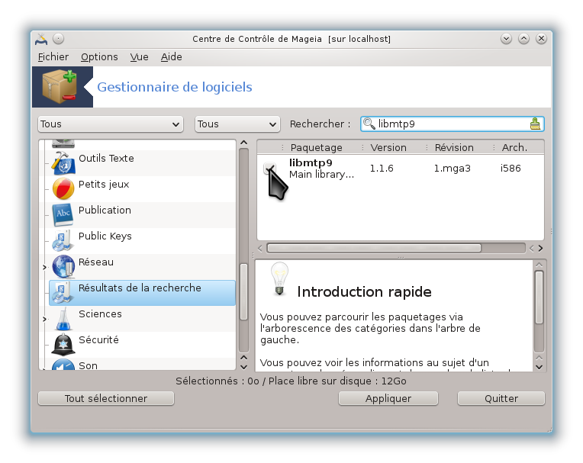Click the description pane vertical scrollbar thumb
583x463 pixels.
click(x=539, y=297)
